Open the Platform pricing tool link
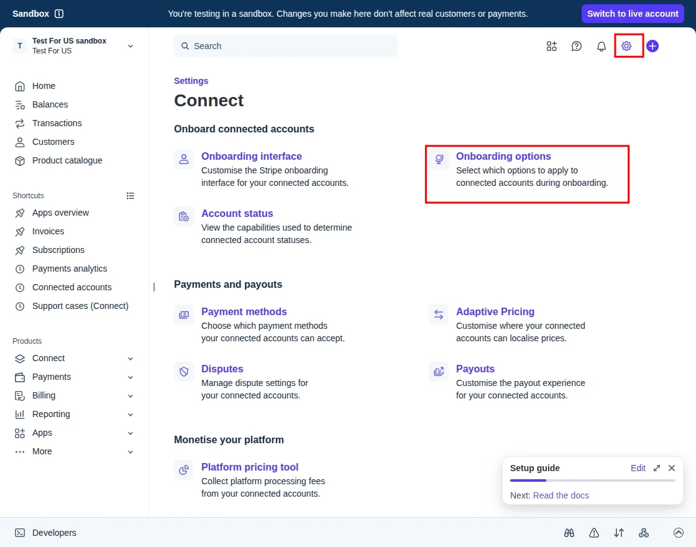The width and height of the screenshot is (696, 547). [x=250, y=467]
